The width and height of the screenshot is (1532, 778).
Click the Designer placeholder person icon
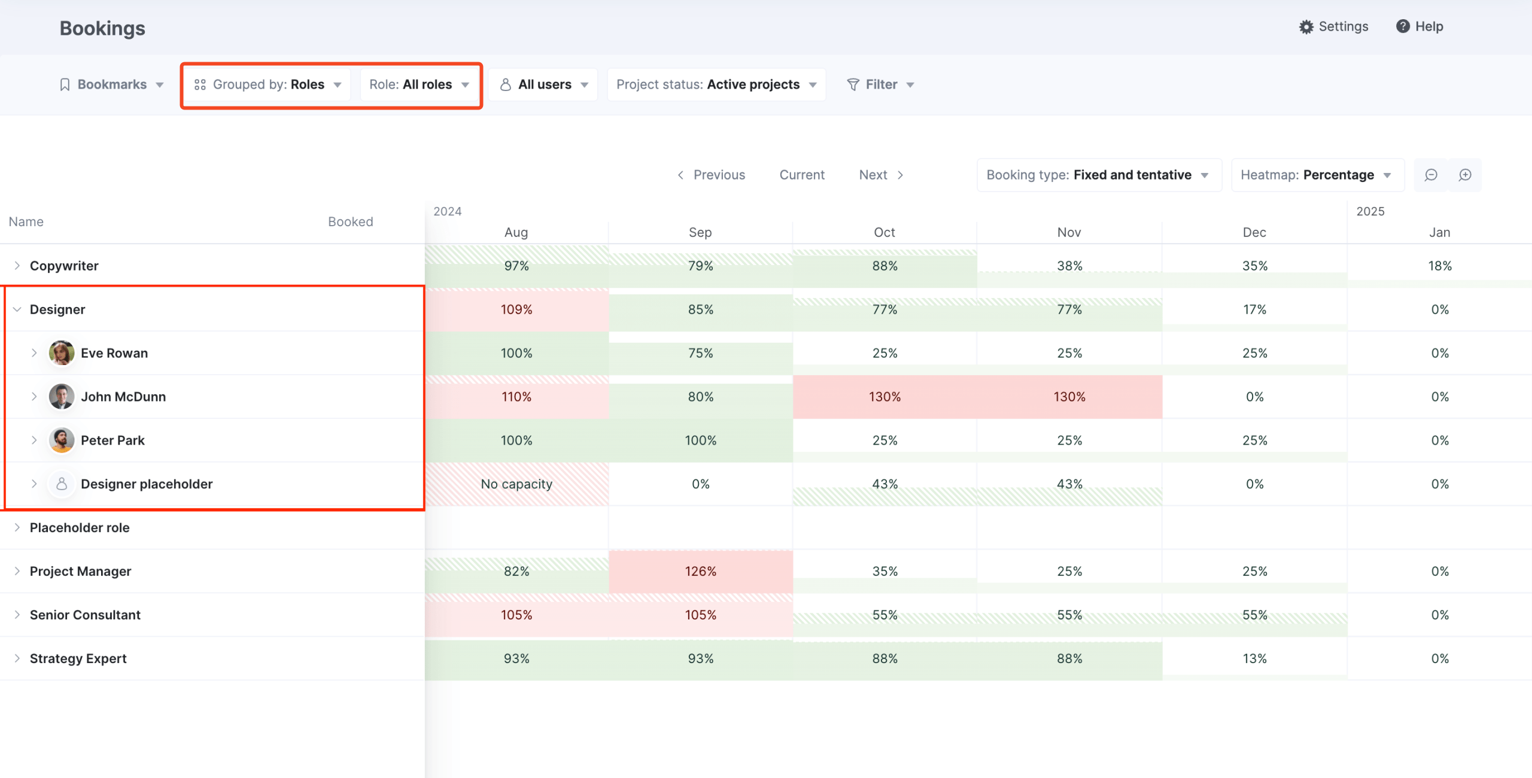[x=61, y=484]
